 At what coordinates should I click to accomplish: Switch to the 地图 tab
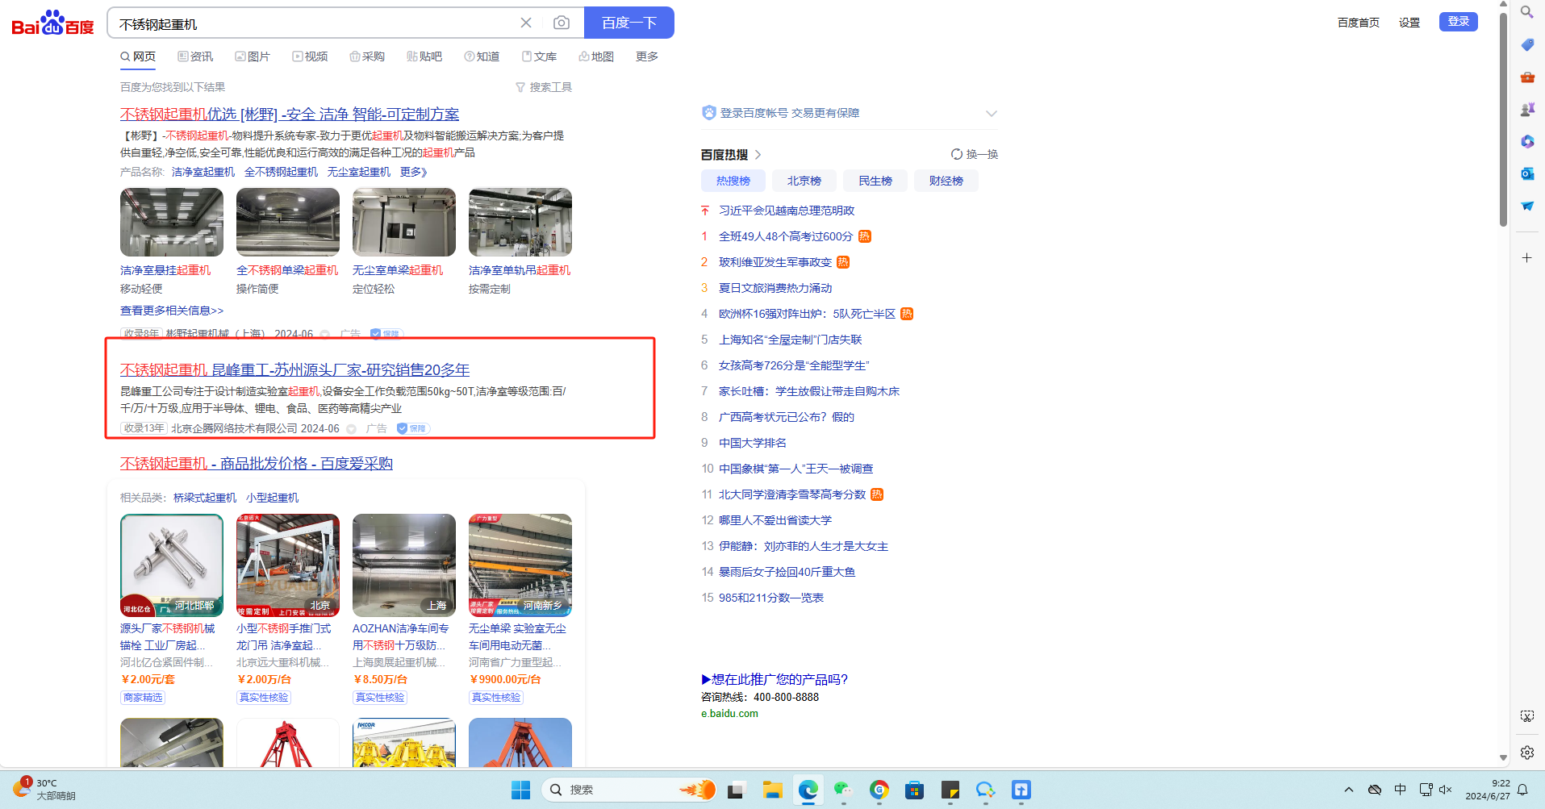coord(596,56)
